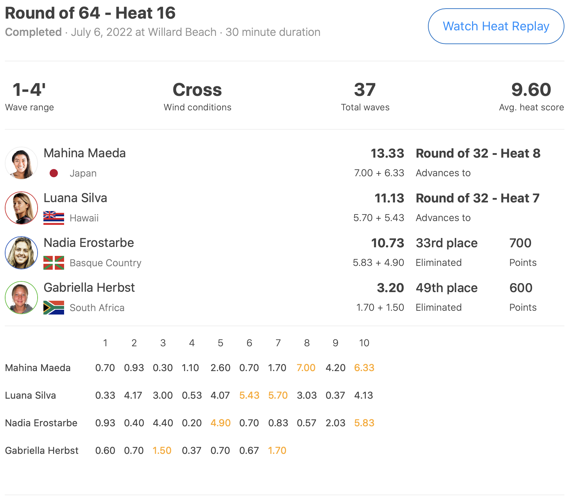This screenshot has height=498, width=572.
Task: Select Luana Silva's name in results
Action: 75,198
